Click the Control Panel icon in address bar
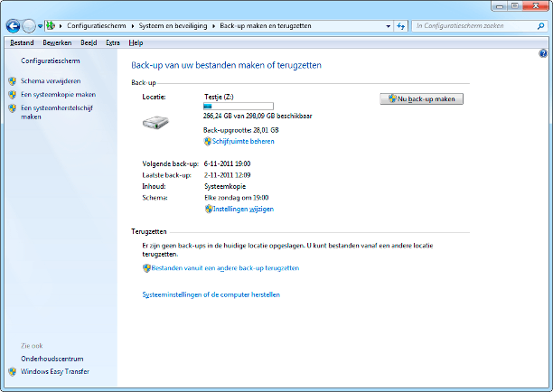Screen dimensions: 553x392 coord(52,25)
